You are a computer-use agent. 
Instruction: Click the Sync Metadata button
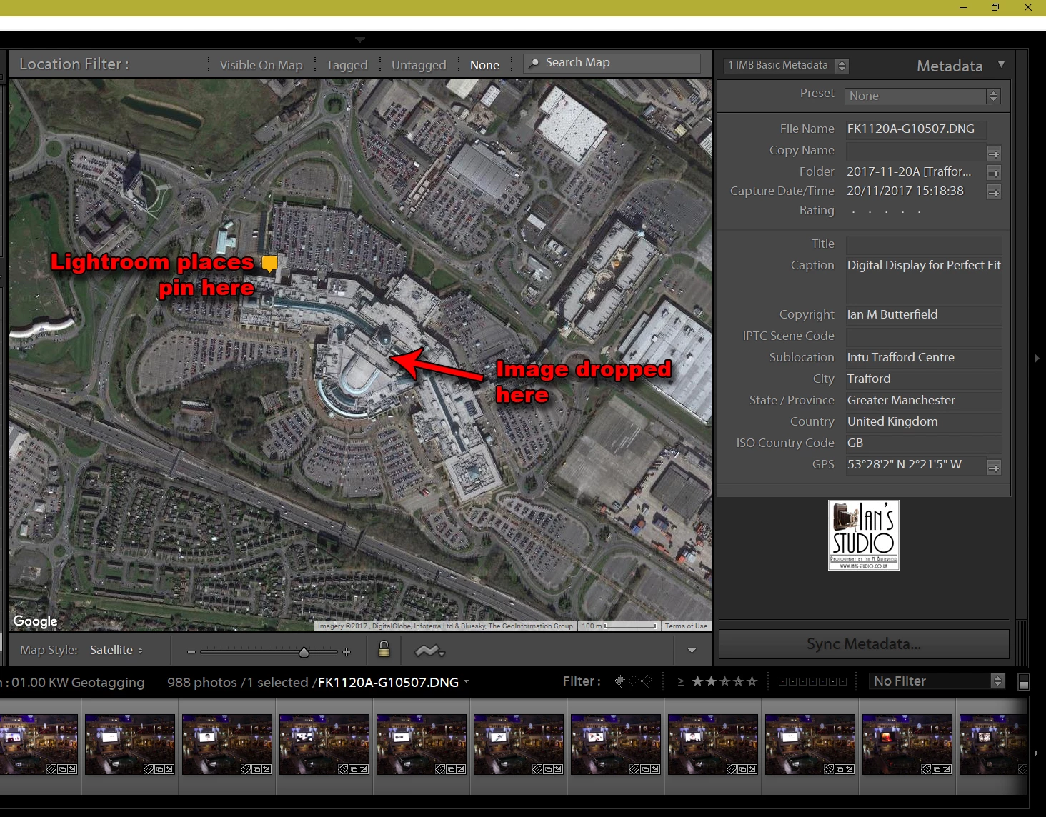(x=863, y=644)
